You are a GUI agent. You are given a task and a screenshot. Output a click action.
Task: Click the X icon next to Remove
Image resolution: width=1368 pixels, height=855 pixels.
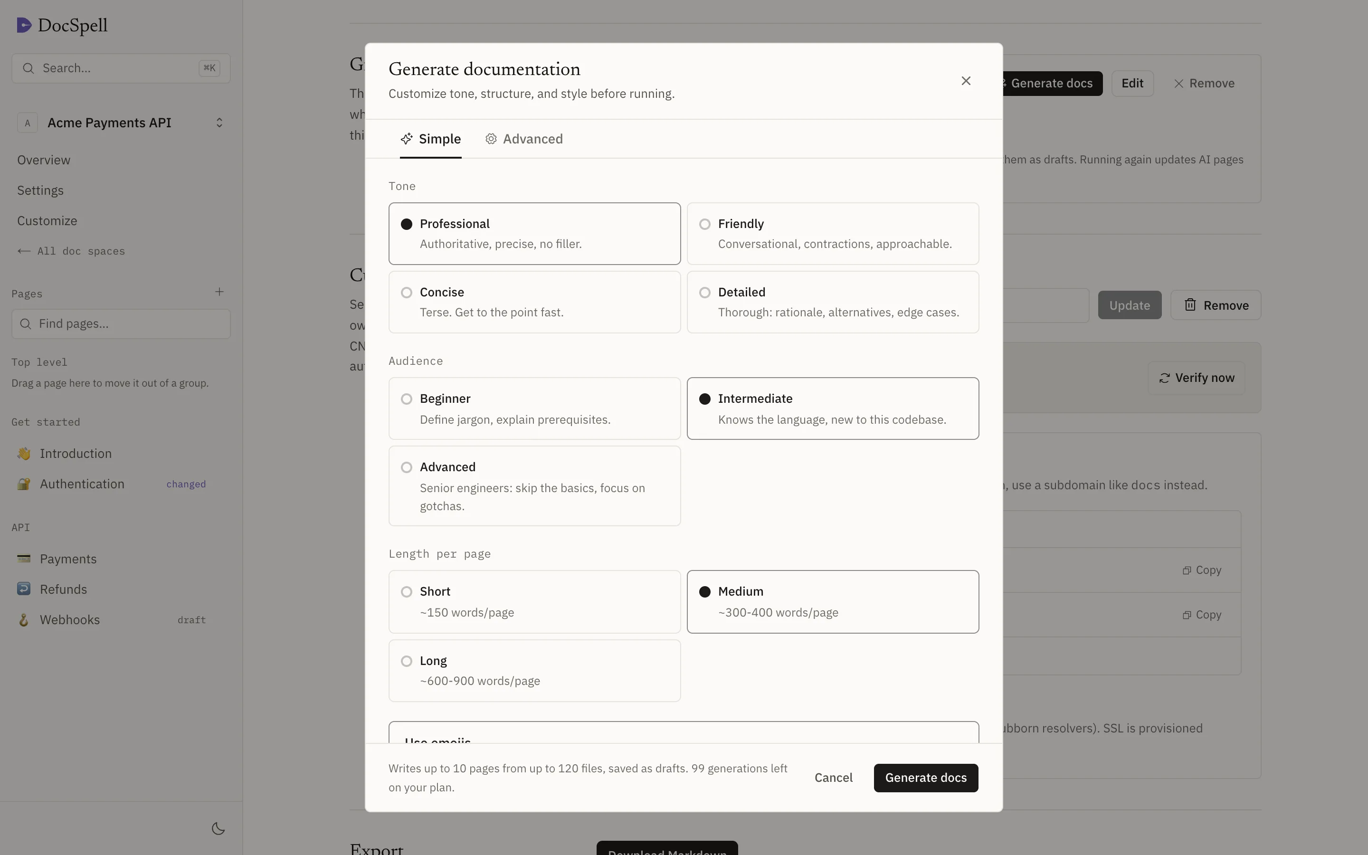(1178, 84)
